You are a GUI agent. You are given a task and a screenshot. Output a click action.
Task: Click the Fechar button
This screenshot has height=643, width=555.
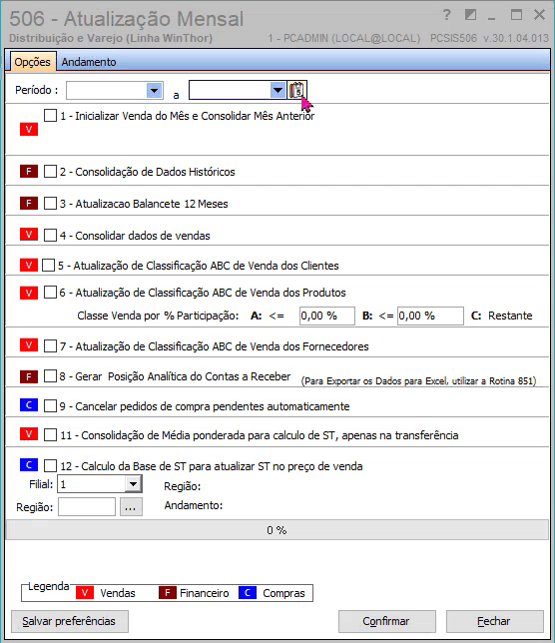coord(494,621)
